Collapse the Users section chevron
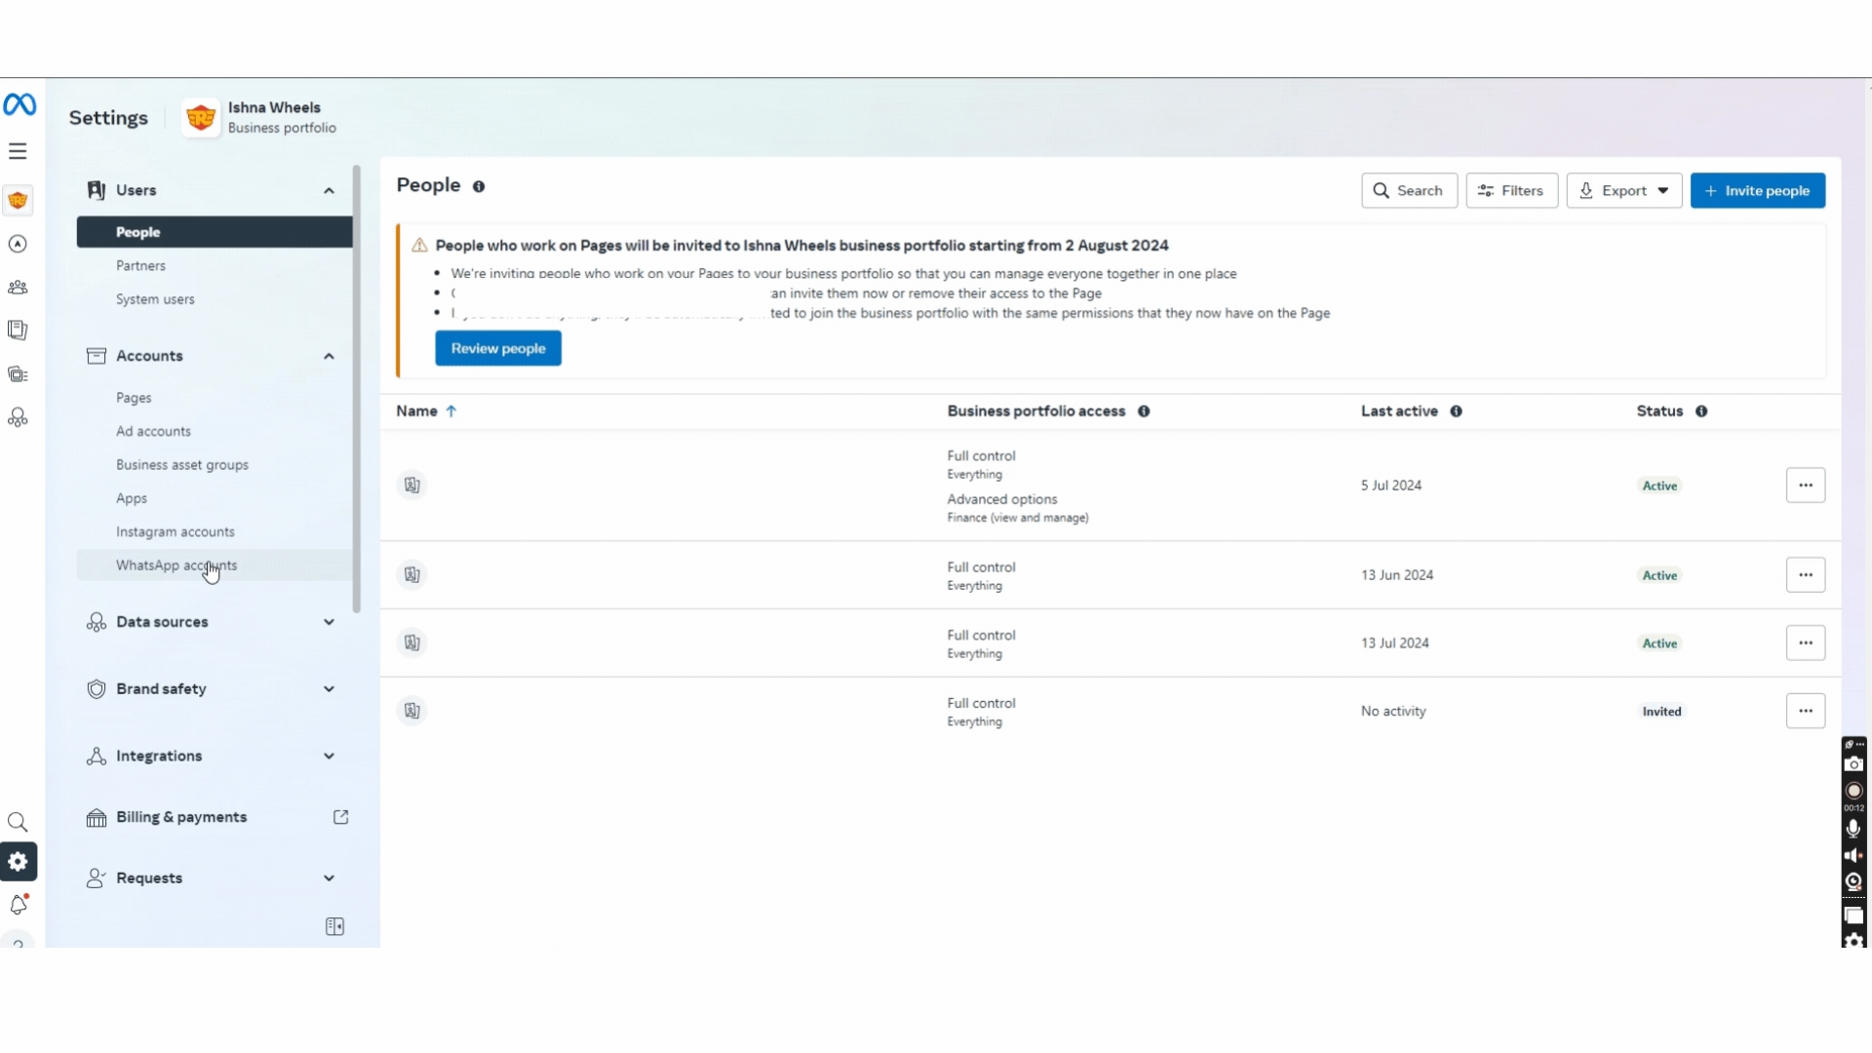This screenshot has height=1053, width=1872. [329, 191]
